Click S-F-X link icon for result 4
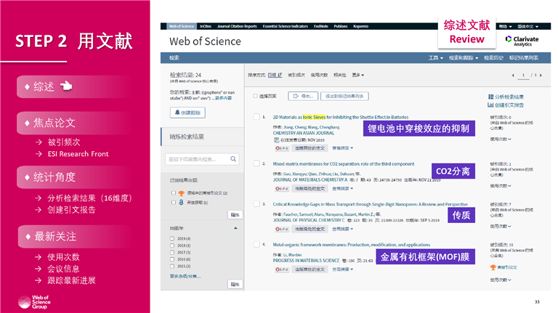 pyautogui.click(x=282, y=269)
